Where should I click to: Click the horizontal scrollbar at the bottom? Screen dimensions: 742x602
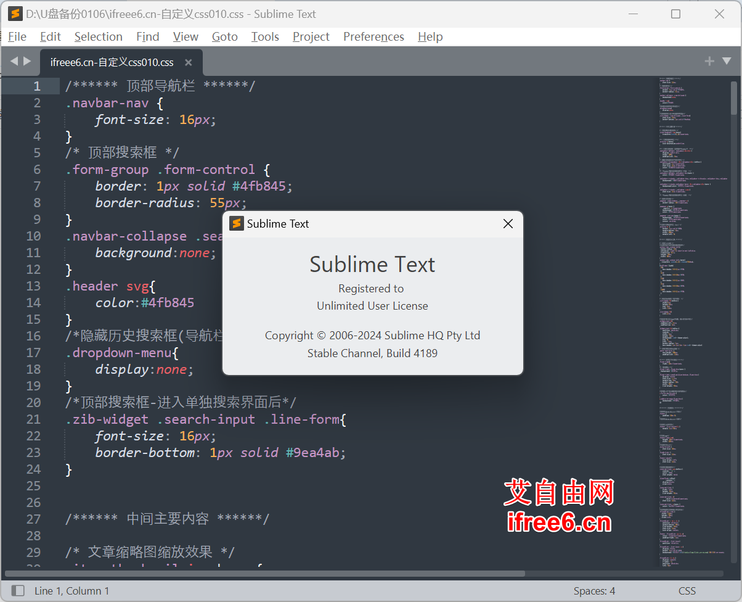click(265, 573)
